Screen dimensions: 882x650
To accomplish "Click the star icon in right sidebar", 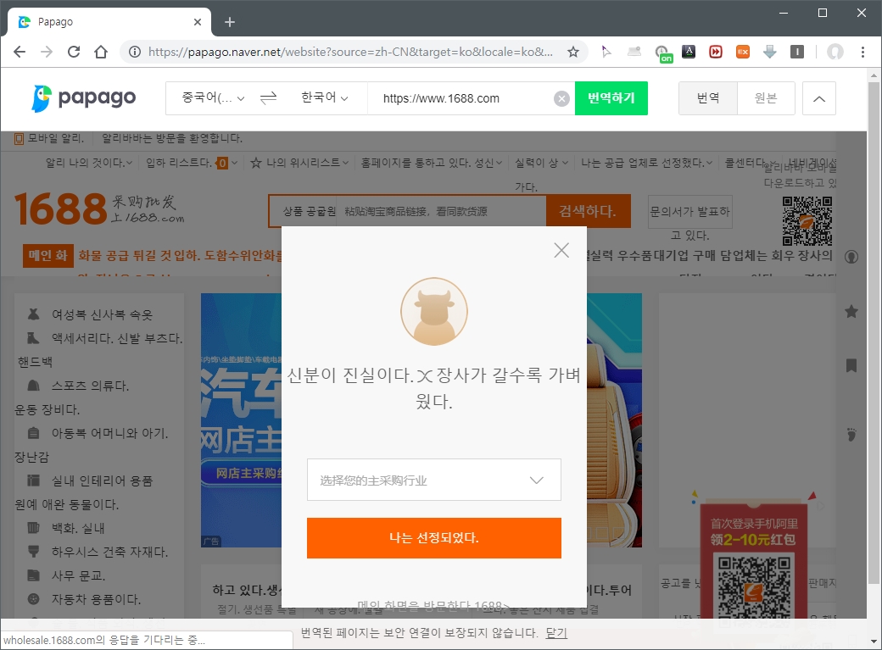I will 851,312.
